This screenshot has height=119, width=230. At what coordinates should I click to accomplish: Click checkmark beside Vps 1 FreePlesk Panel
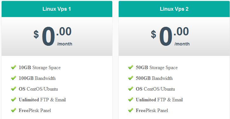pyautogui.click(x=14, y=110)
